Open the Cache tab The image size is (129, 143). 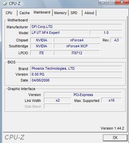click(x=24, y=13)
